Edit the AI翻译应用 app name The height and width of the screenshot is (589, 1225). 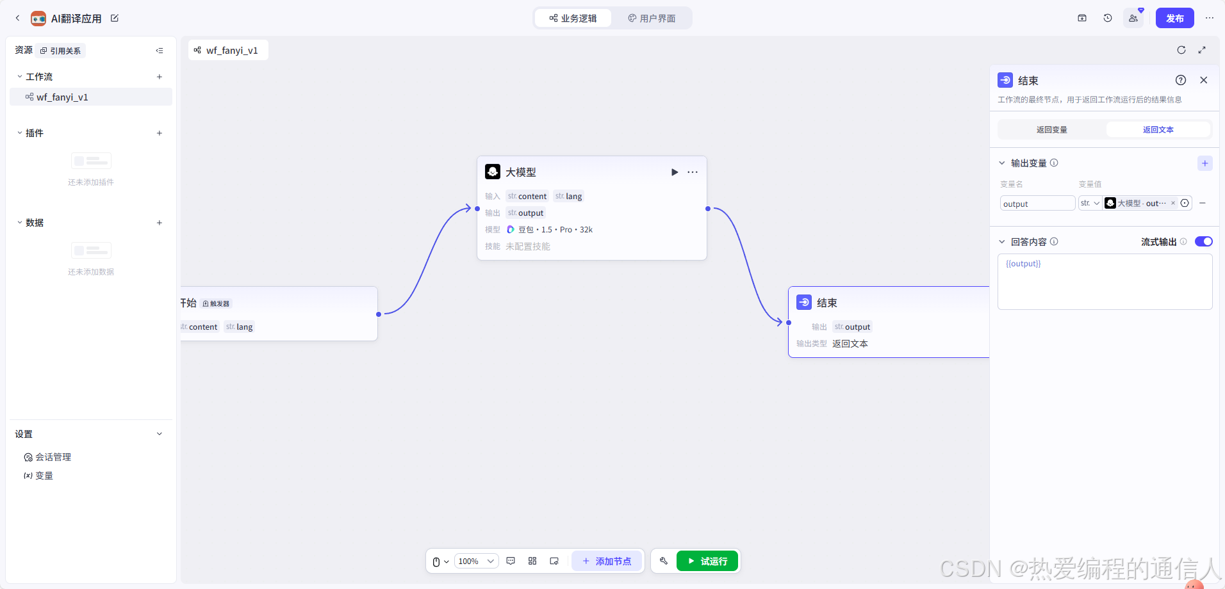click(x=115, y=18)
